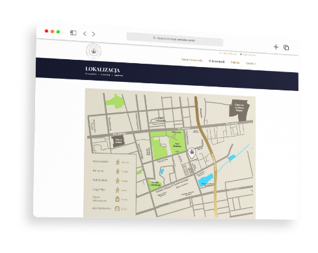Viewport: 318px width, 253px height.
Task: Click the circular site logo
Action: (x=94, y=51)
